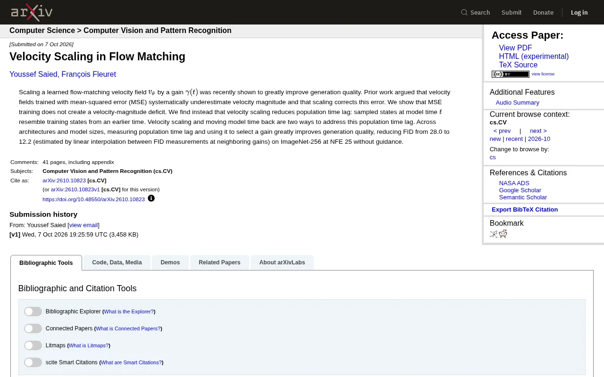The width and height of the screenshot is (604, 377).
Task: Open HTML (experimental) version
Action: 534,57
